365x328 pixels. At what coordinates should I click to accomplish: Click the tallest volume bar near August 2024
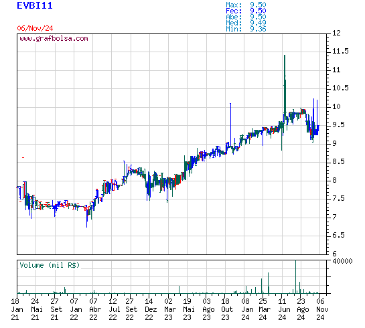click(295, 277)
